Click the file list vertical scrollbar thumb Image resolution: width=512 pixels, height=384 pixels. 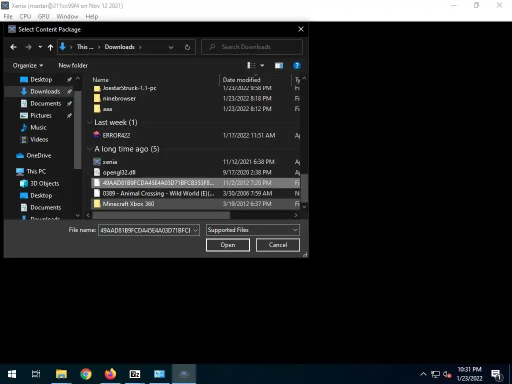[x=304, y=188]
